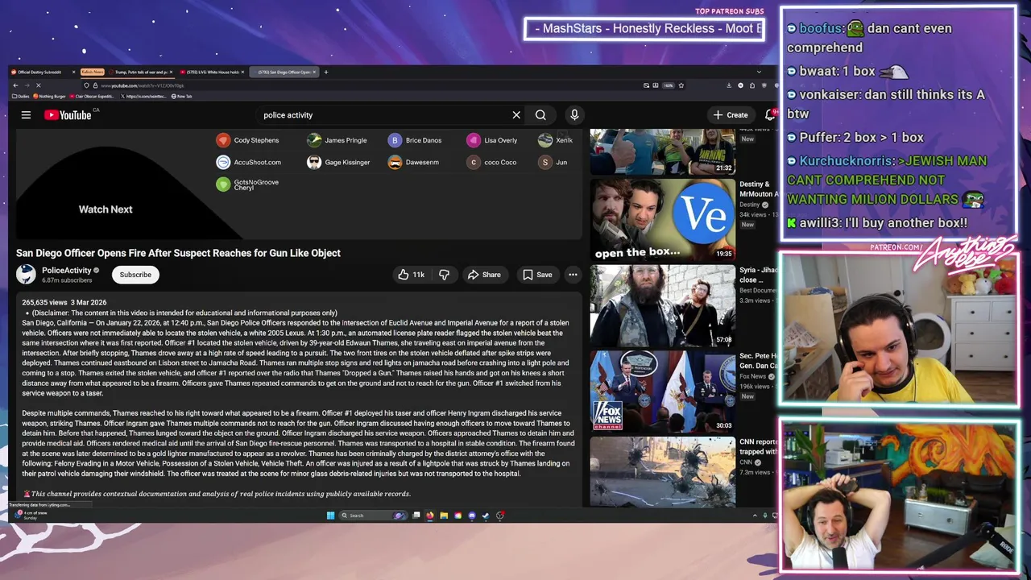Switch to the LIVE: White House browser tab
The height and width of the screenshot is (580, 1031).
[x=211, y=72]
